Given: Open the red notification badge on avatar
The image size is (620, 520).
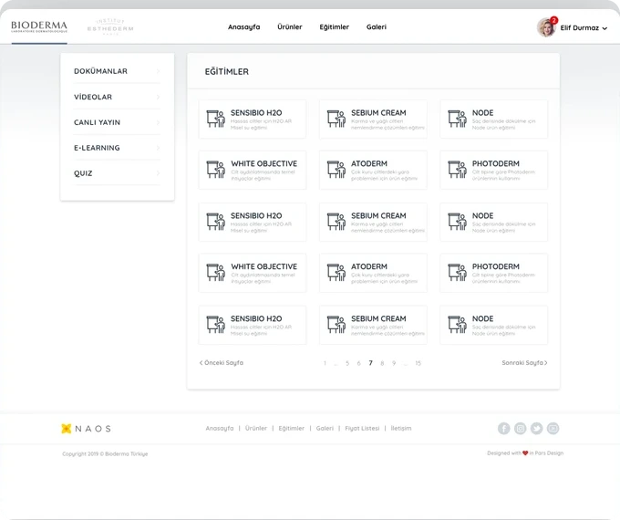Looking at the screenshot, I should [553, 20].
